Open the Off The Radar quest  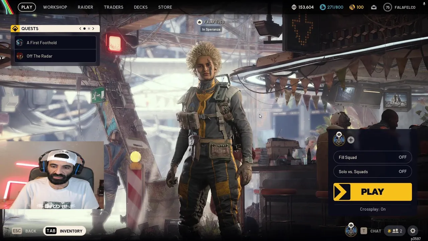point(56,56)
